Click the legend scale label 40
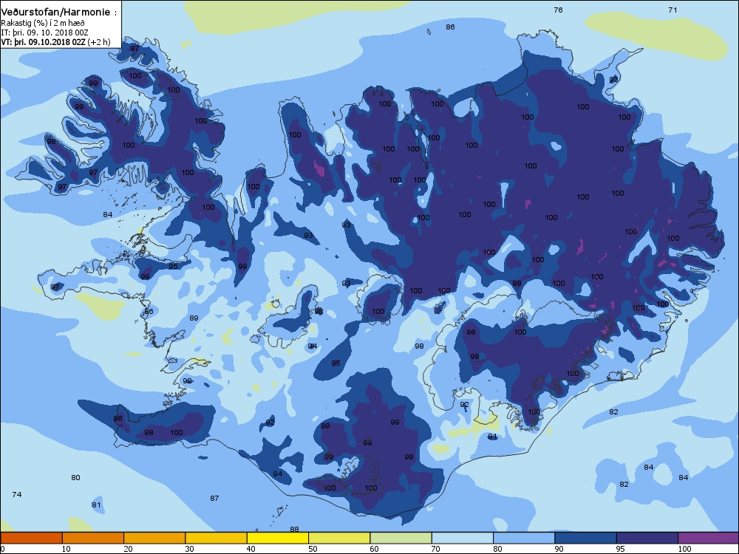Viewport: 739px width, 554px height. click(251, 548)
